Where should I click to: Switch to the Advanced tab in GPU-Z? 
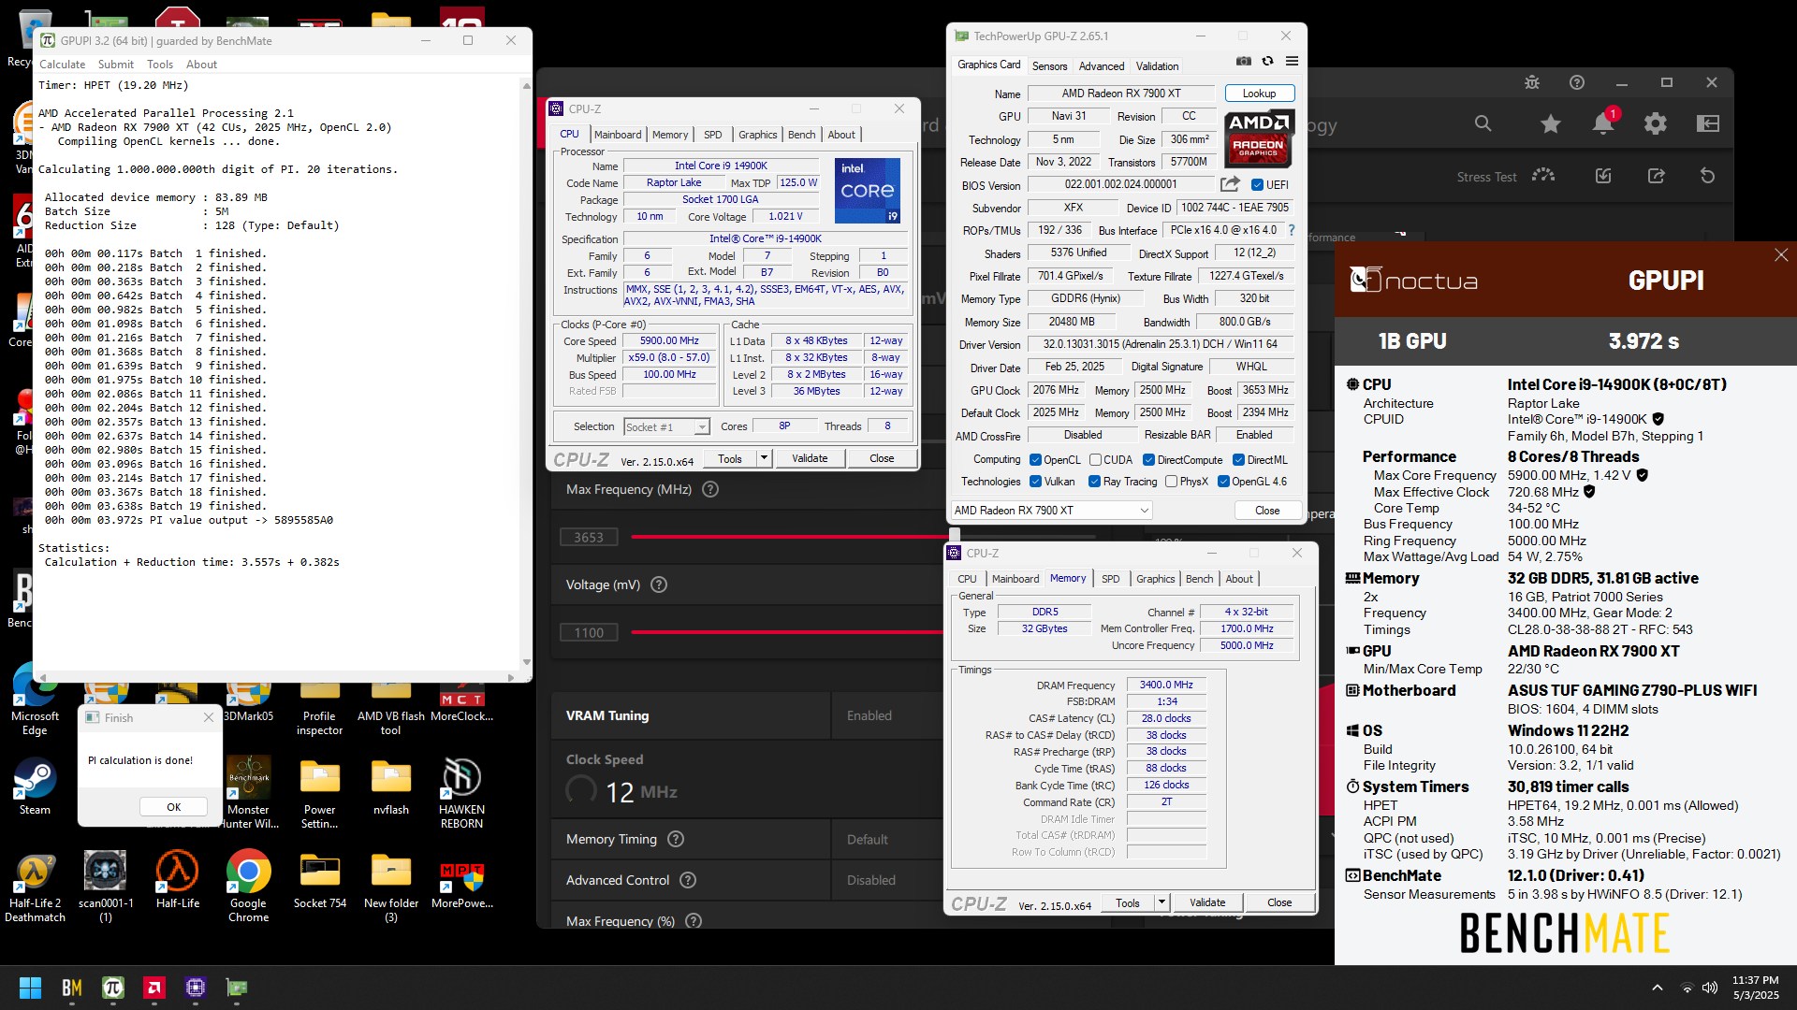pyautogui.click(x=1102, y=66)
